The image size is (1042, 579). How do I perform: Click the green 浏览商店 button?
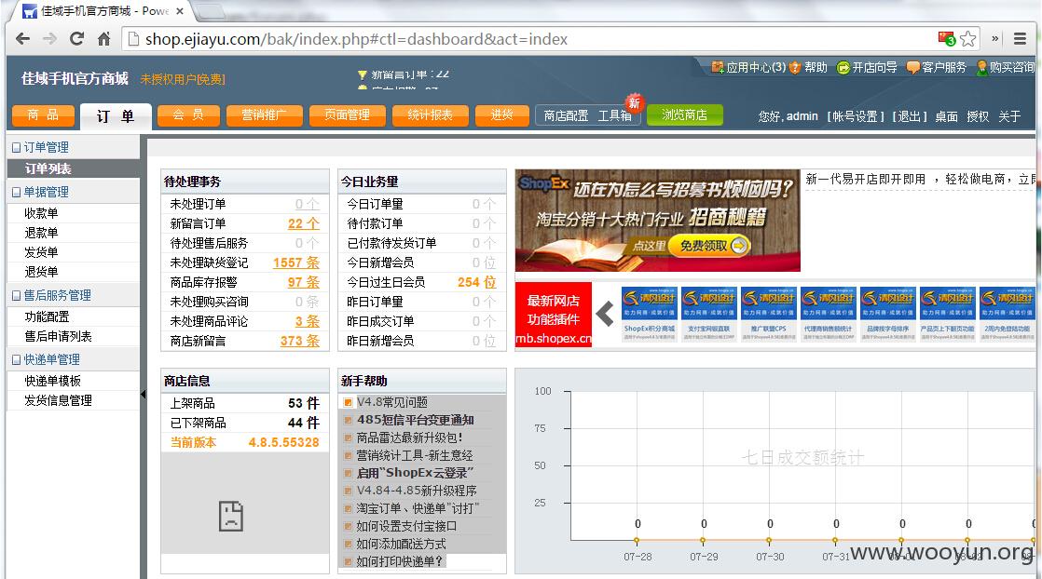[684, 114]
